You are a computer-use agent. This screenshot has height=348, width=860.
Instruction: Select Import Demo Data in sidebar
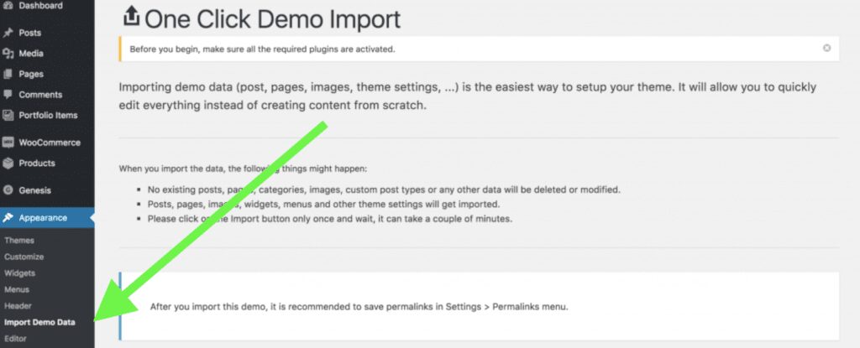coord(39,323)
